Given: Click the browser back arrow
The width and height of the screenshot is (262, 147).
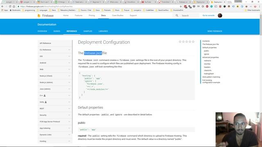Looking at the screenshot, I should [x=2, y=7].
